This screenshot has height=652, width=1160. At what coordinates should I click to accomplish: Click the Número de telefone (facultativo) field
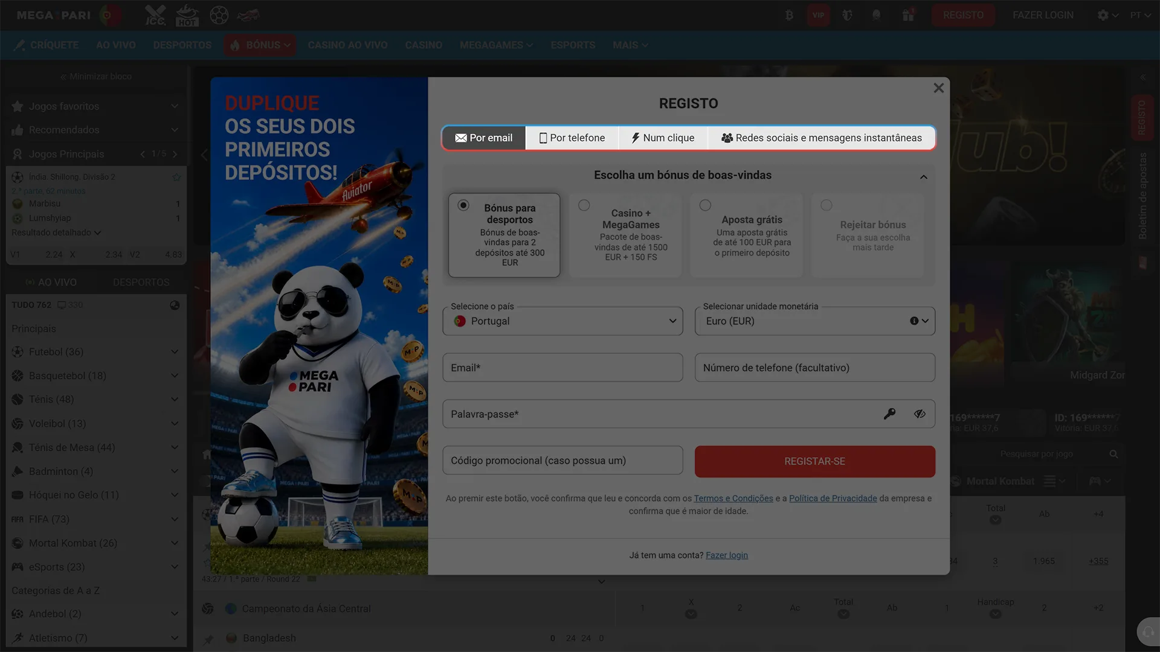(815, 368)
